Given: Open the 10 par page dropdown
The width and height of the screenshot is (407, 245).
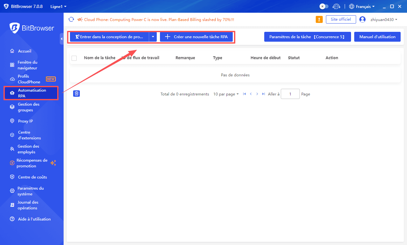Looking at the screenshot, I should 226,94.
